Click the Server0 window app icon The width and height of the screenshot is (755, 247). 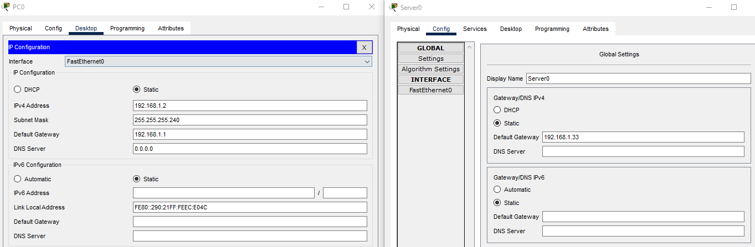point(393,7)
